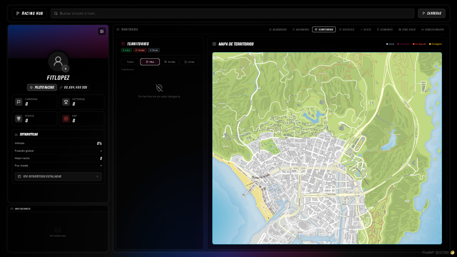Click the Ocupado legend color dot

(398, 44)
